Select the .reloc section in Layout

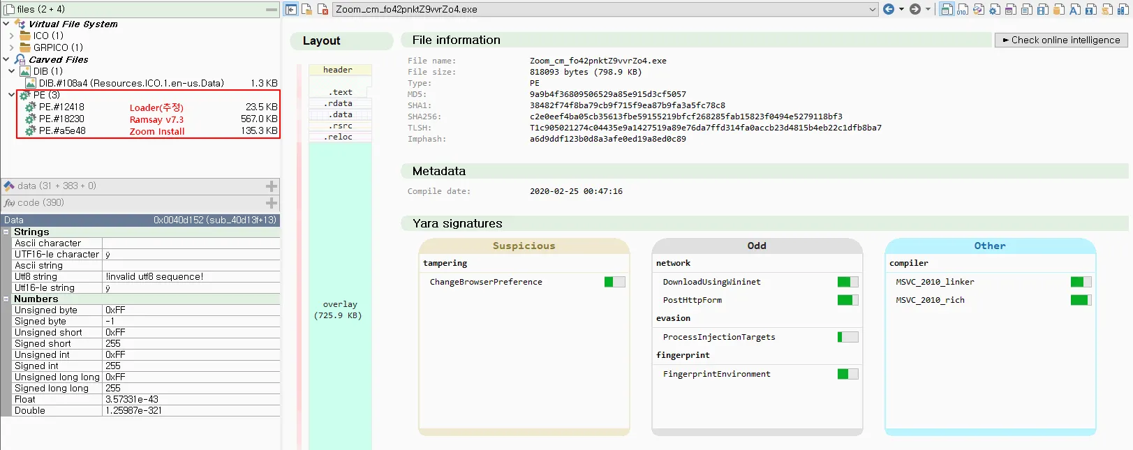(x=341, y=137)
